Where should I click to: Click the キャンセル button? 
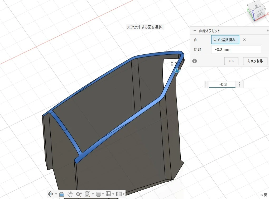pos(255,61)
